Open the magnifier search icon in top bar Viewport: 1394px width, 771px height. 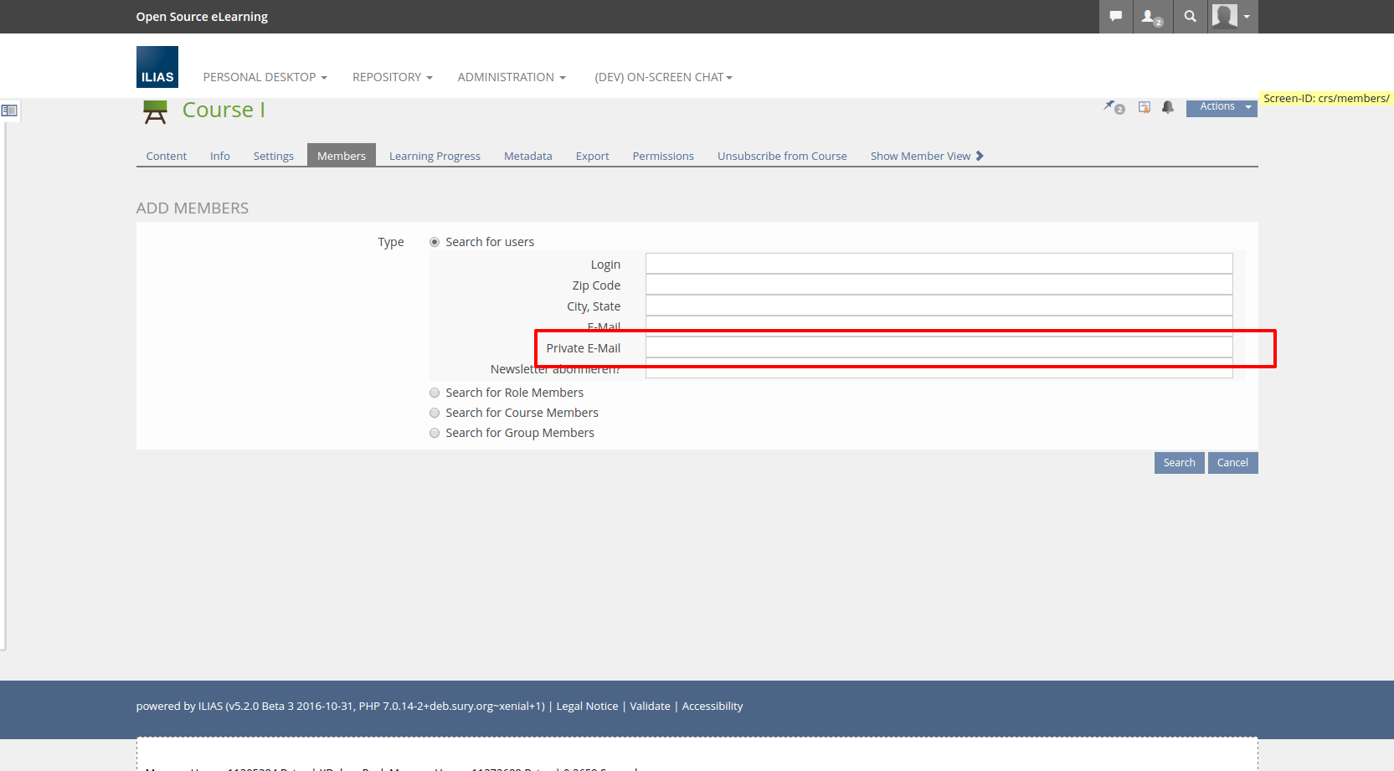coord(1190,17)
